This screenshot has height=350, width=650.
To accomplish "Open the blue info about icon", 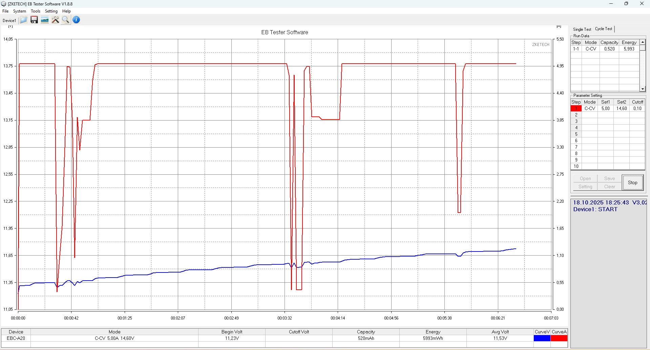I will tap(76, 20).
